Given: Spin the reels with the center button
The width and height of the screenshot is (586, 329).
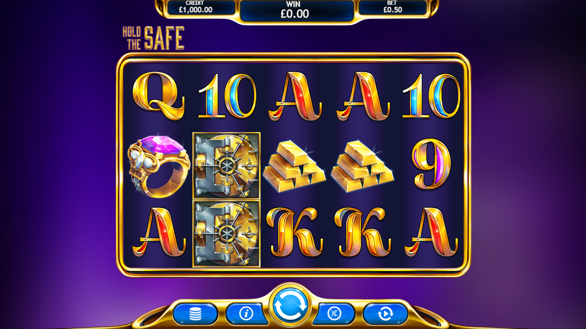Looking at the screenshot, I should click(x=290, y=306).
